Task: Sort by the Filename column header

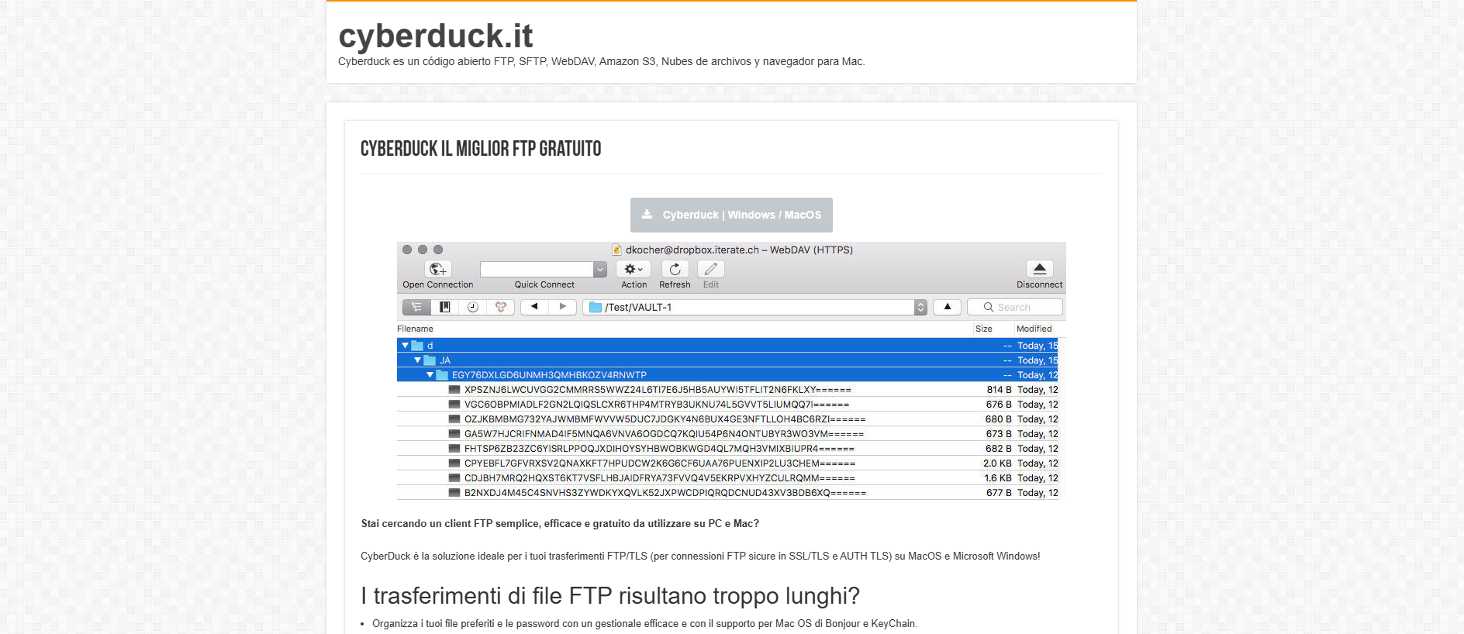Action: pos(415,329)
